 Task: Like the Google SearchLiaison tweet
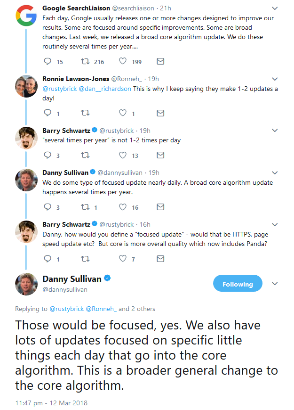click(123, 61)
